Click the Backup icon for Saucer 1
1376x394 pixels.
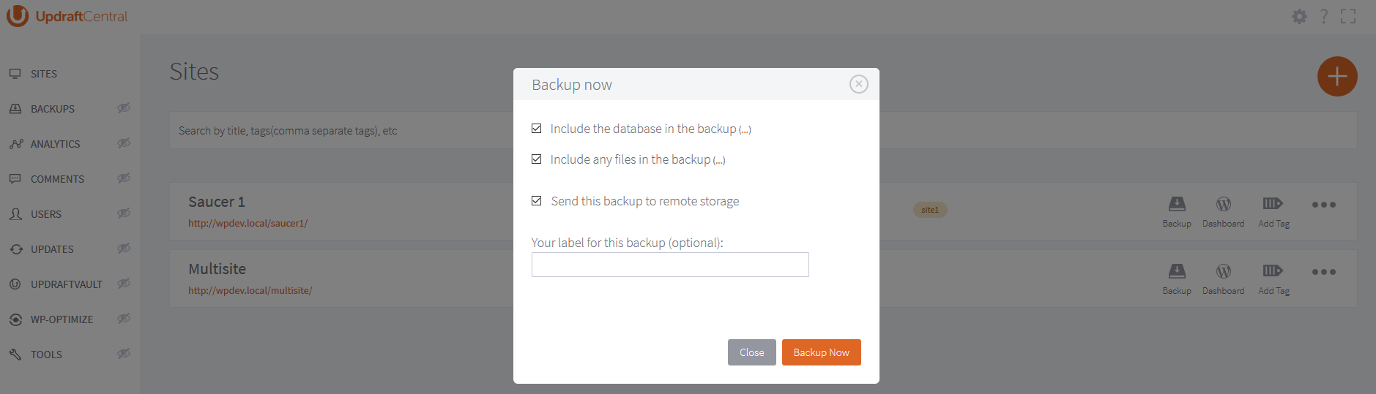point(1176,204)
